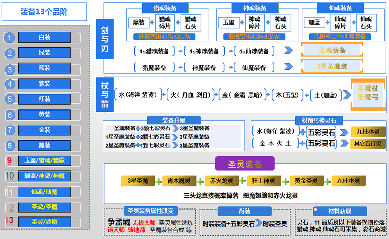This screenshot has height=239, width=389.
Task: Click the gold 赤火龙灵 block
Action: pyautogui.click(x=221, y=181)
